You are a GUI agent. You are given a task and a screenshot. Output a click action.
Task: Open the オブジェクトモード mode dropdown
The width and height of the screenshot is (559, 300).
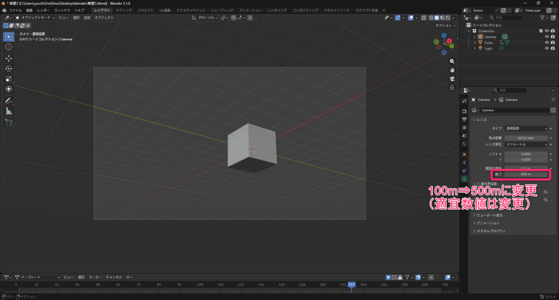[x=36, y=17]
